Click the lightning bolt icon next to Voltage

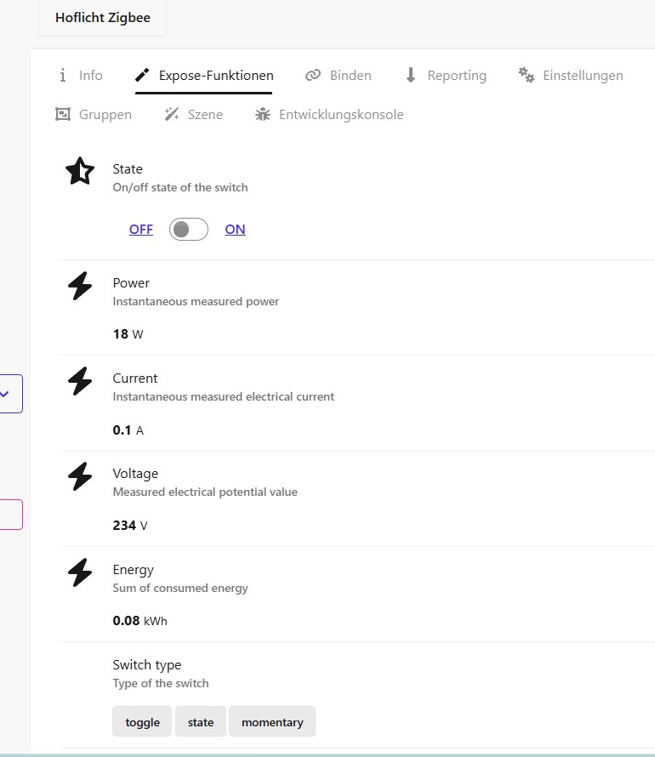(80, 476)
